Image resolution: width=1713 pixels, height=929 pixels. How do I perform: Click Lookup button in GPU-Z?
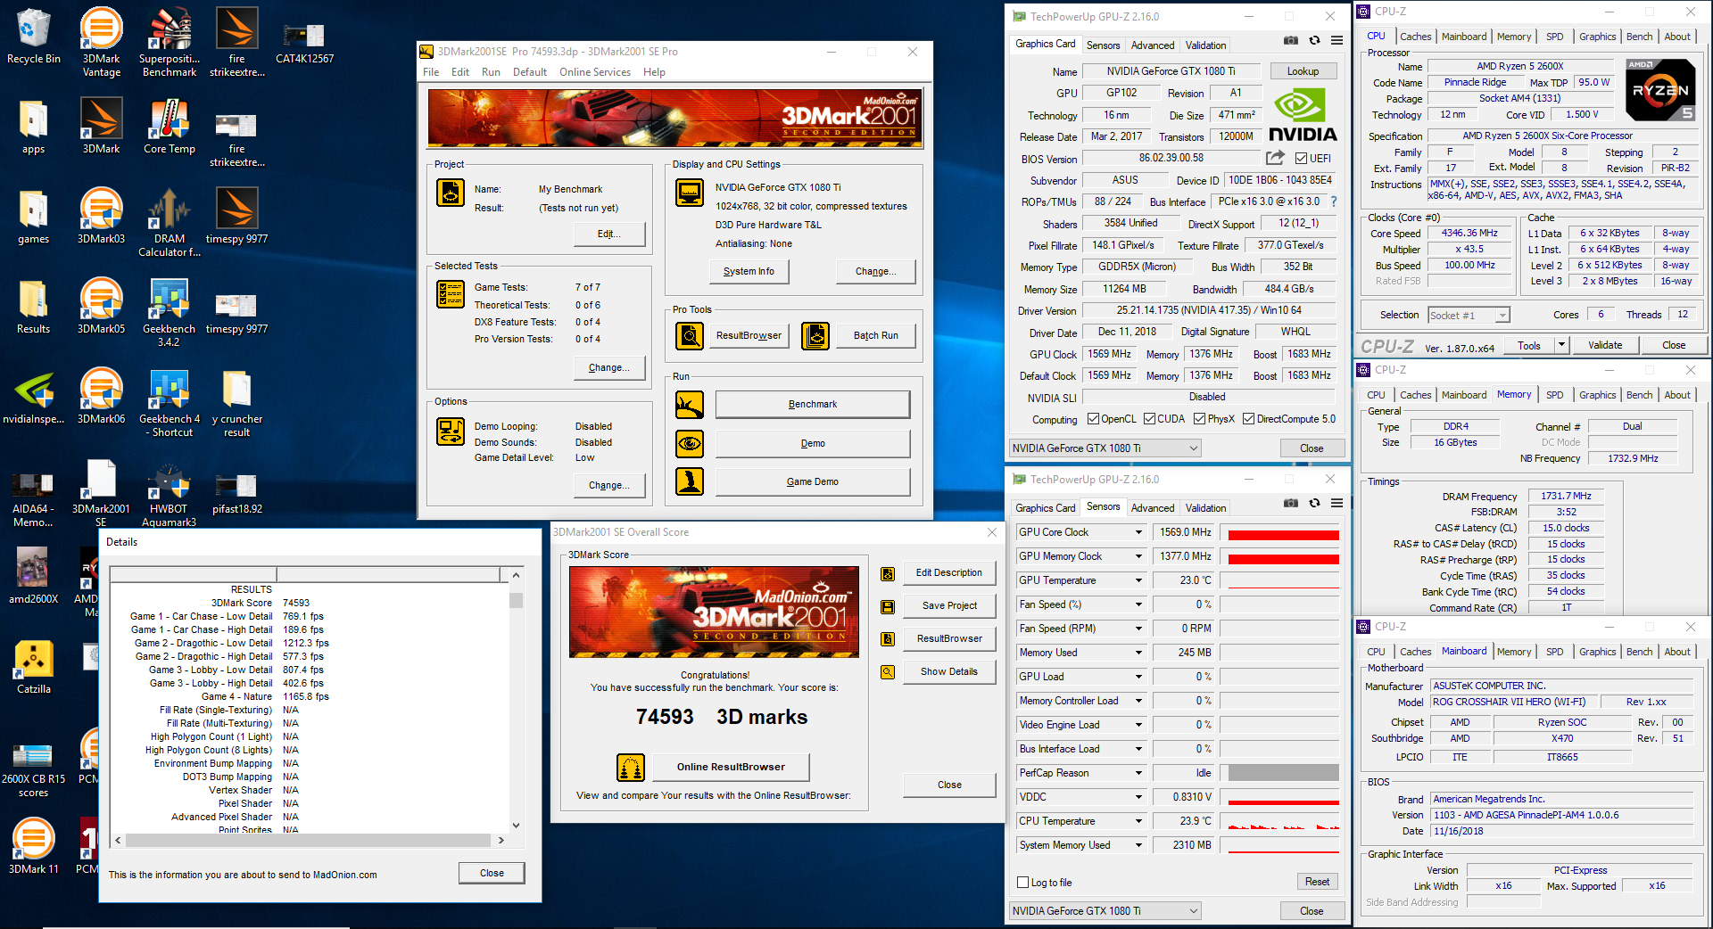tap(1303, 71)
